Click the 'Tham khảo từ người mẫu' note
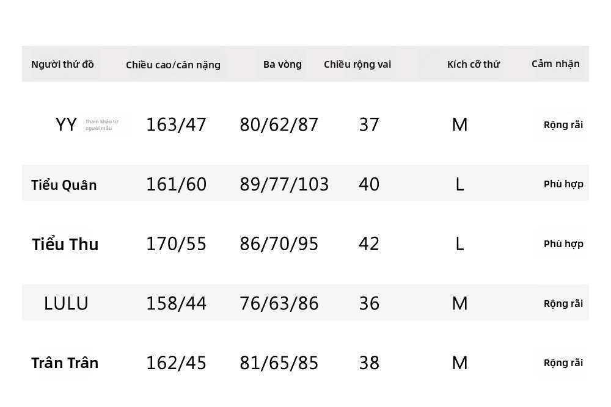611x407 pixels. (102, 125)
